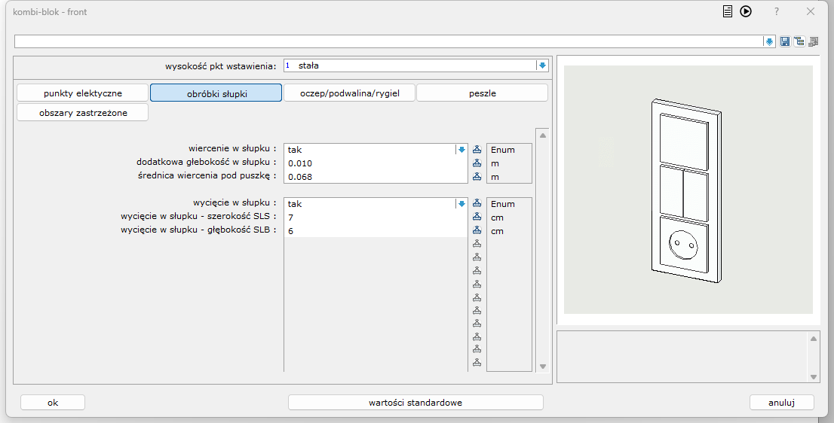This screenshot has width=834, height=423.
Task: Click the icon beside 'średnica wiercenia pod puszkę'
Action: click(x=477, y=177)
